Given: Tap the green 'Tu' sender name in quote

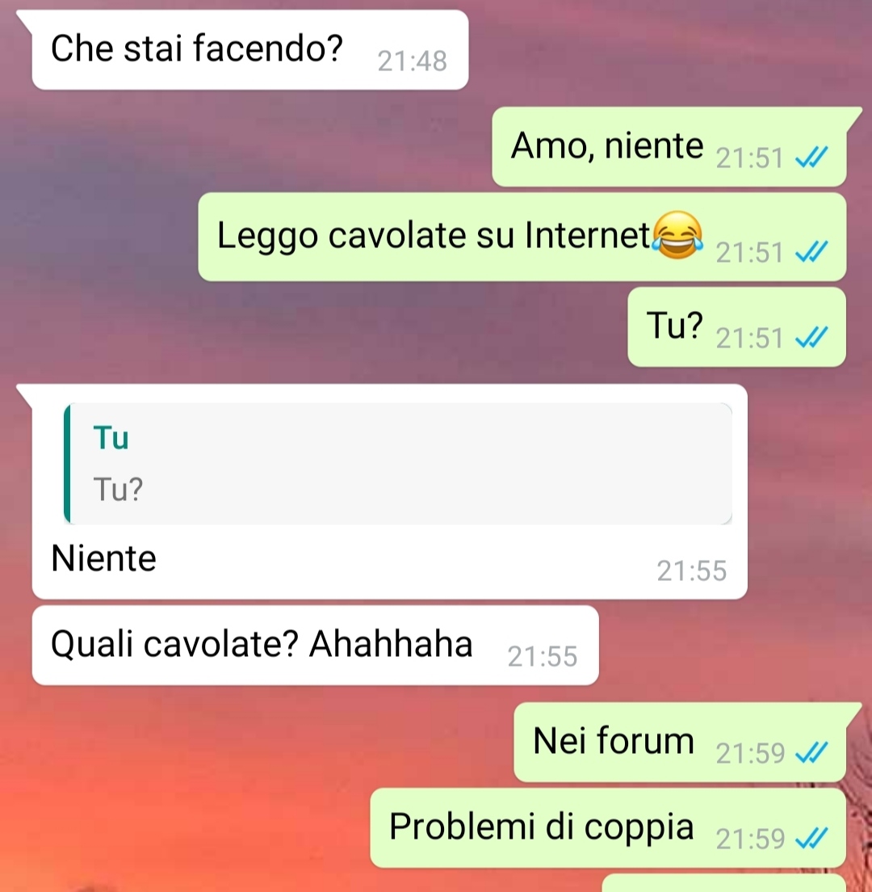Looking at the screenshot, I should tap(111, 438).
